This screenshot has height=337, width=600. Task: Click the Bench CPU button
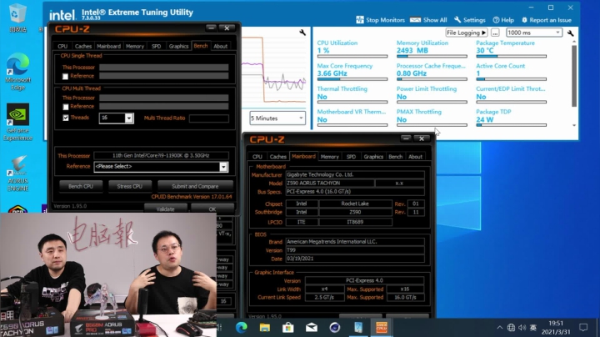pyautogui.click(x=81, y=187)
